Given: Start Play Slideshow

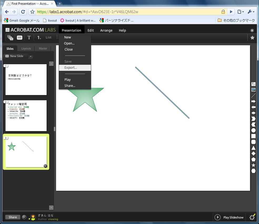Looking at the screenshot, I should pyautogui.click(x=229, y=217).
